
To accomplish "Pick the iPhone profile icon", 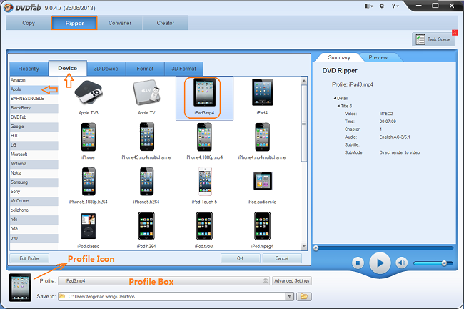I will 89,141.
